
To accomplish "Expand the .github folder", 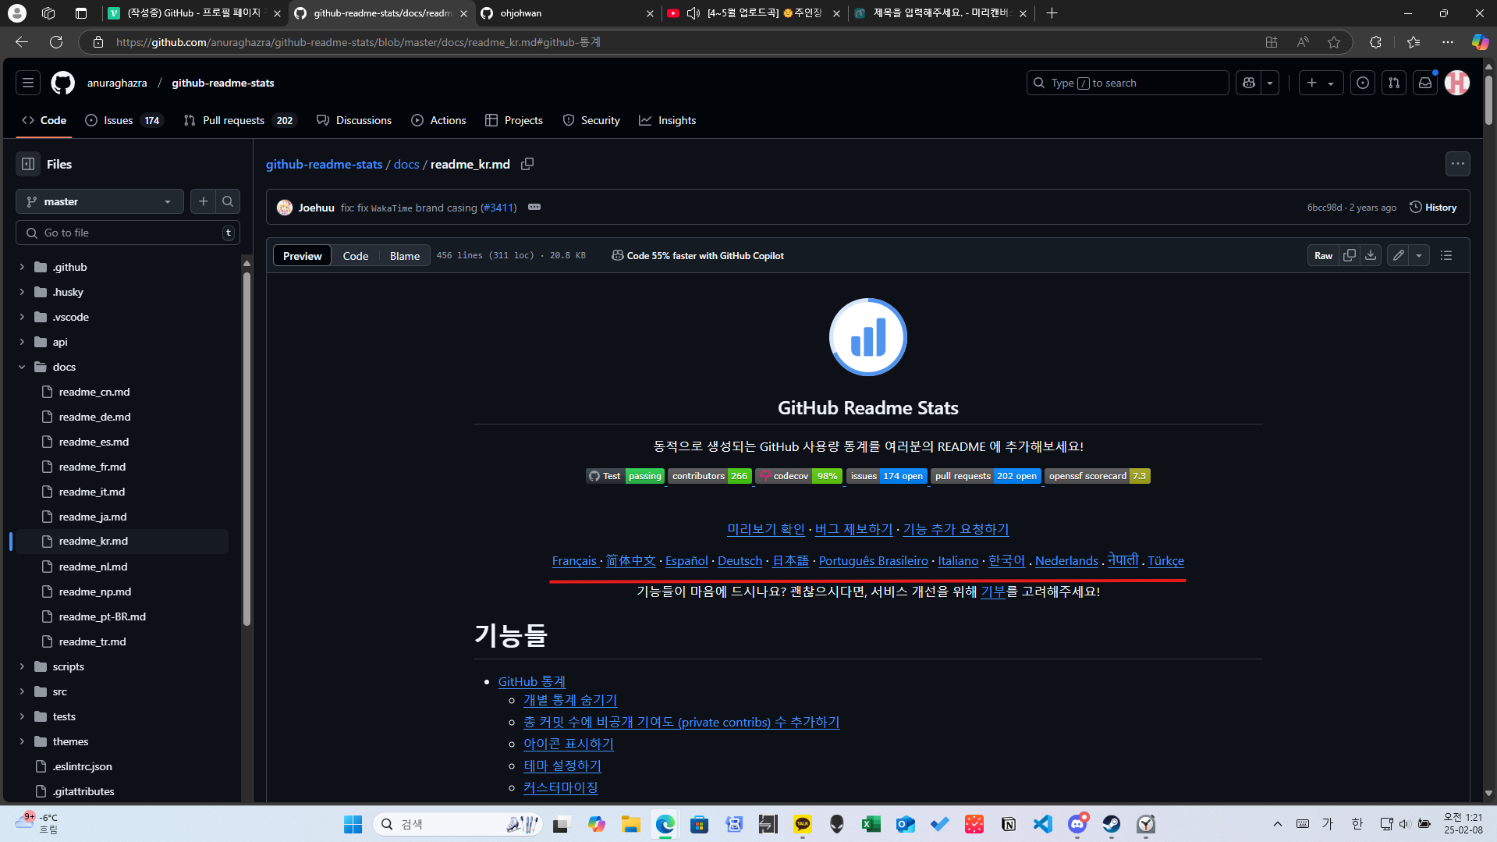I will point(22,267).
